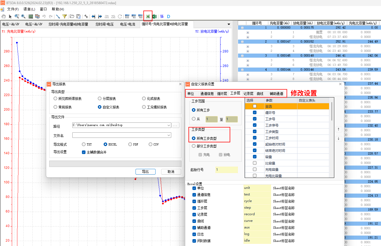Image resolution: width=381 pixels, height=246 pixels.
Task: Click the first list-layer view icon
Action: [x=127, y=16]
